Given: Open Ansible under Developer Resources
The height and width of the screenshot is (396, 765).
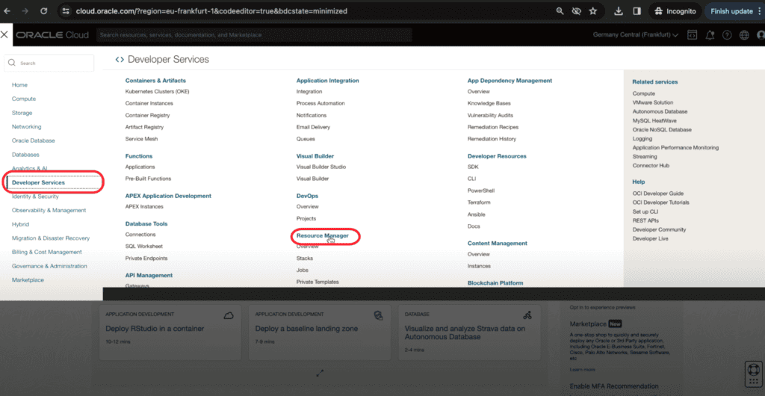Looking at the screenshot, I should (x=476, y=214).
